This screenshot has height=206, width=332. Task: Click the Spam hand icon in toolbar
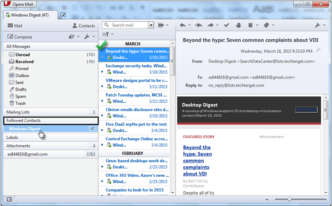239,25
